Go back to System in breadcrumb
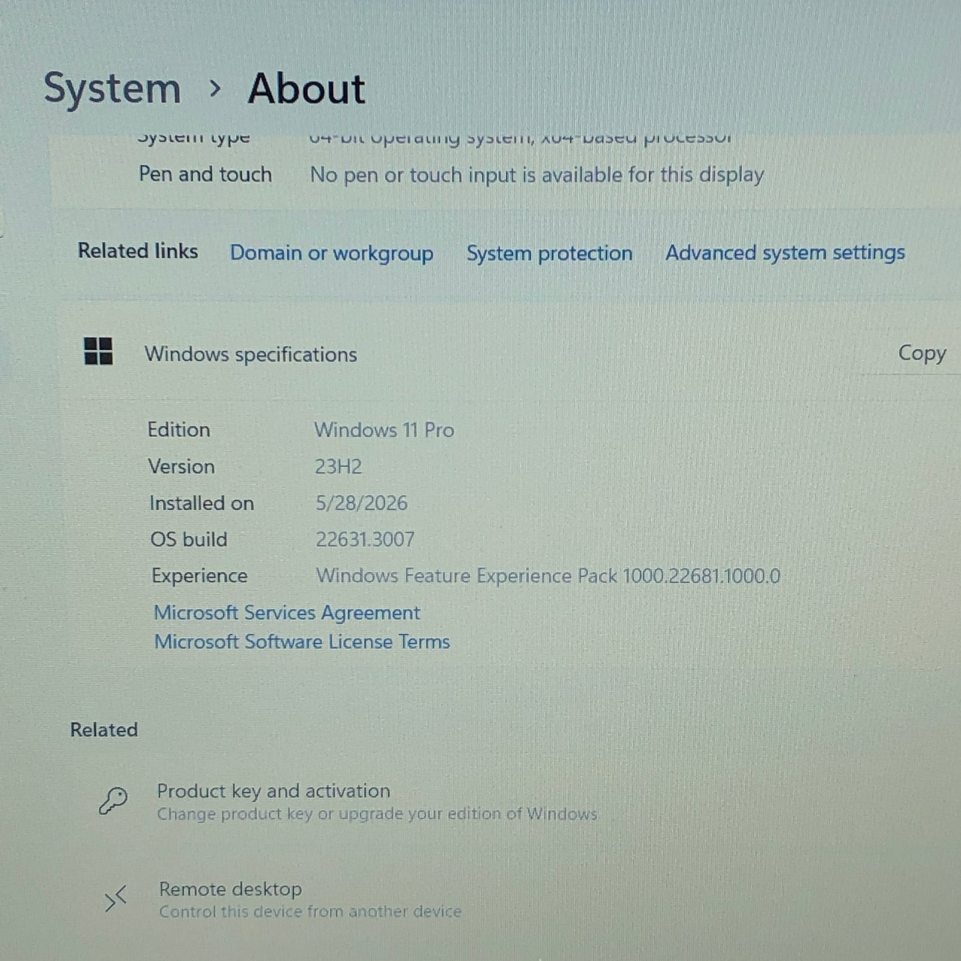Image resolution: width=961 pixels, height=961 pixels. pos(112,89)
